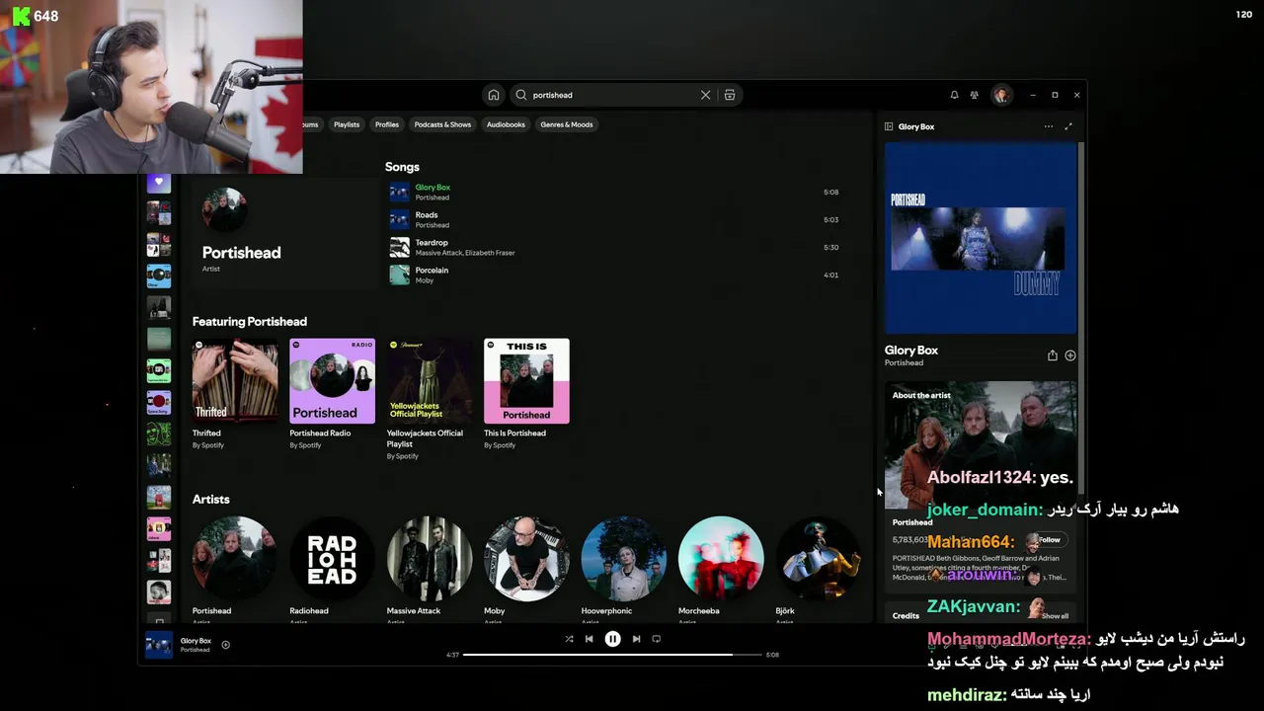This screenshot has width=1264, height=711.
Task: Select the Audiobooks filter chip
Action: 506,124
